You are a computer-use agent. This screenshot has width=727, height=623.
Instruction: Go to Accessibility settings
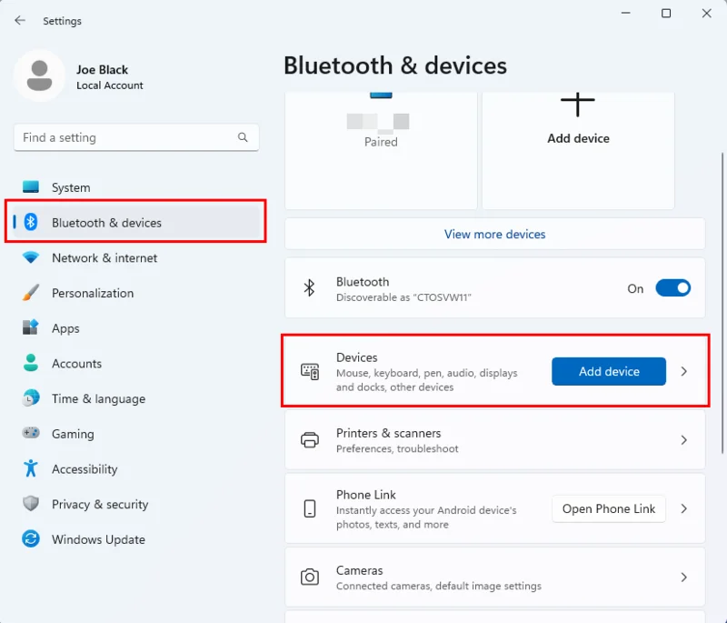click(135, 468)
